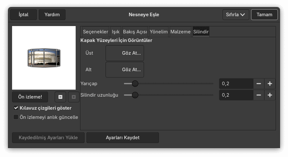Decrease Silindir uzunluğu with minus button

point(259,95)
